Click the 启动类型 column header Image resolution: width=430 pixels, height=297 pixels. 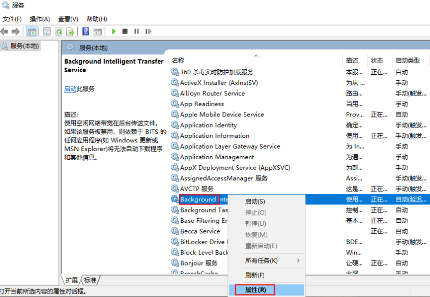click(408, 61)
